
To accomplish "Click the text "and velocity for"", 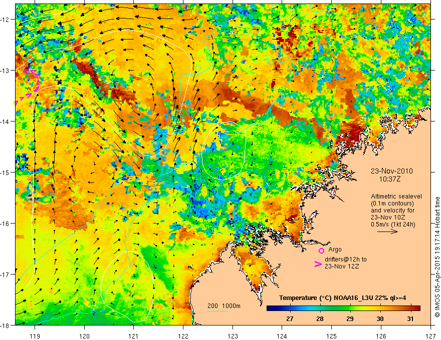I will (392, 210).
